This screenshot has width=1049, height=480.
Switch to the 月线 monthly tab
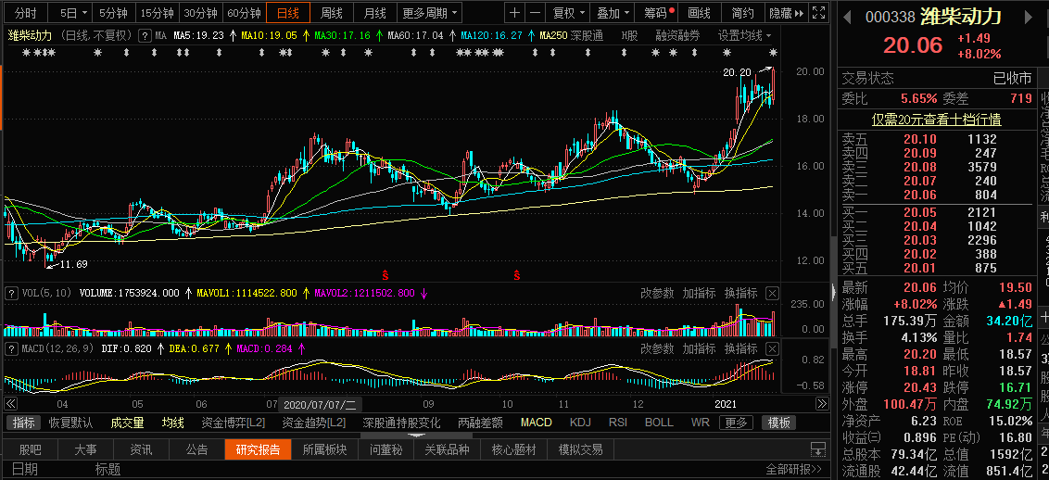(x=374, y=13)
